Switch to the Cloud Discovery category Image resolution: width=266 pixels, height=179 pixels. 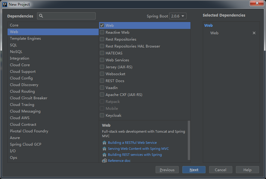pyautogui.click(x=24, y=85)
